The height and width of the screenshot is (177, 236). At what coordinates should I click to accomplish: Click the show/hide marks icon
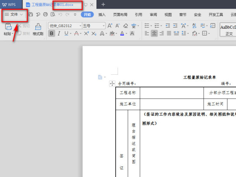[x=203, y=26]
